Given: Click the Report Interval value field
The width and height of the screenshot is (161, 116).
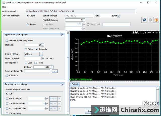Looking at the screenshot, I should pyautogui.click(x=33, y=59).
